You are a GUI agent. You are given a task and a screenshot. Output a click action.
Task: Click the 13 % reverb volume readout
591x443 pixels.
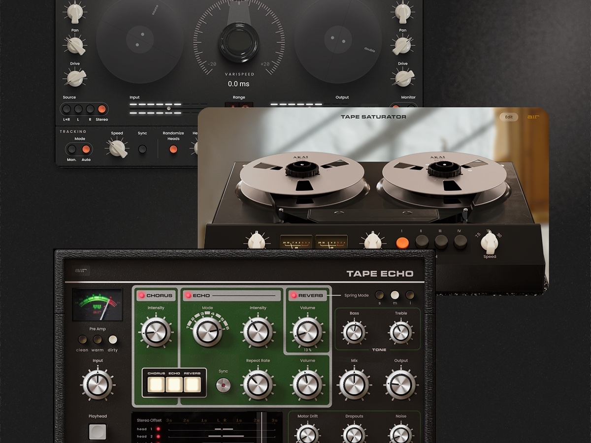pyautogui.click(x=307, y=350)
